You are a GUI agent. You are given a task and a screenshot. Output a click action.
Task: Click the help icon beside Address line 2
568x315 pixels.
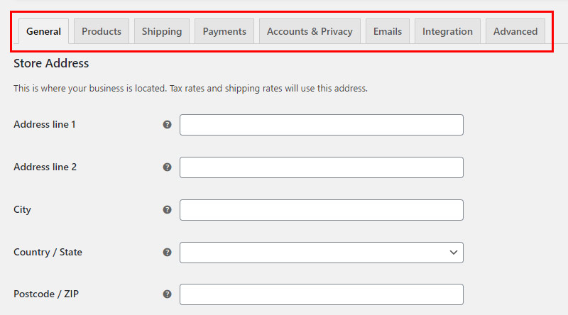click(167, 167)
